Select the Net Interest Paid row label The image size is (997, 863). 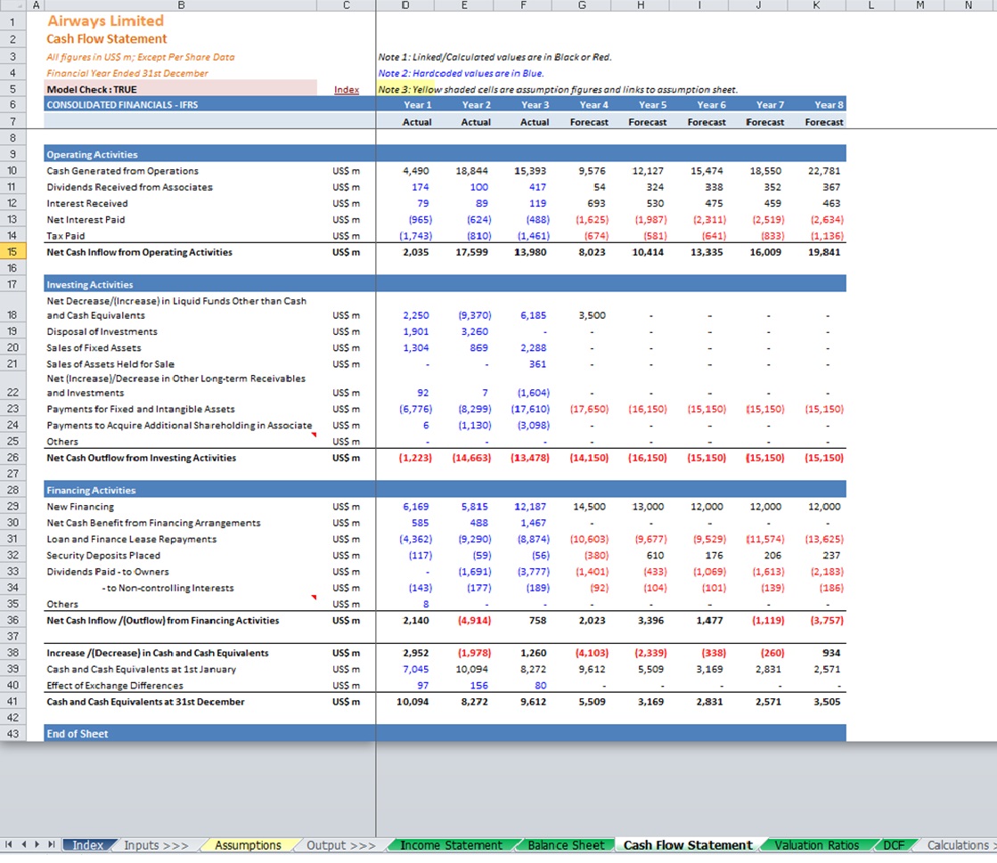86,219
